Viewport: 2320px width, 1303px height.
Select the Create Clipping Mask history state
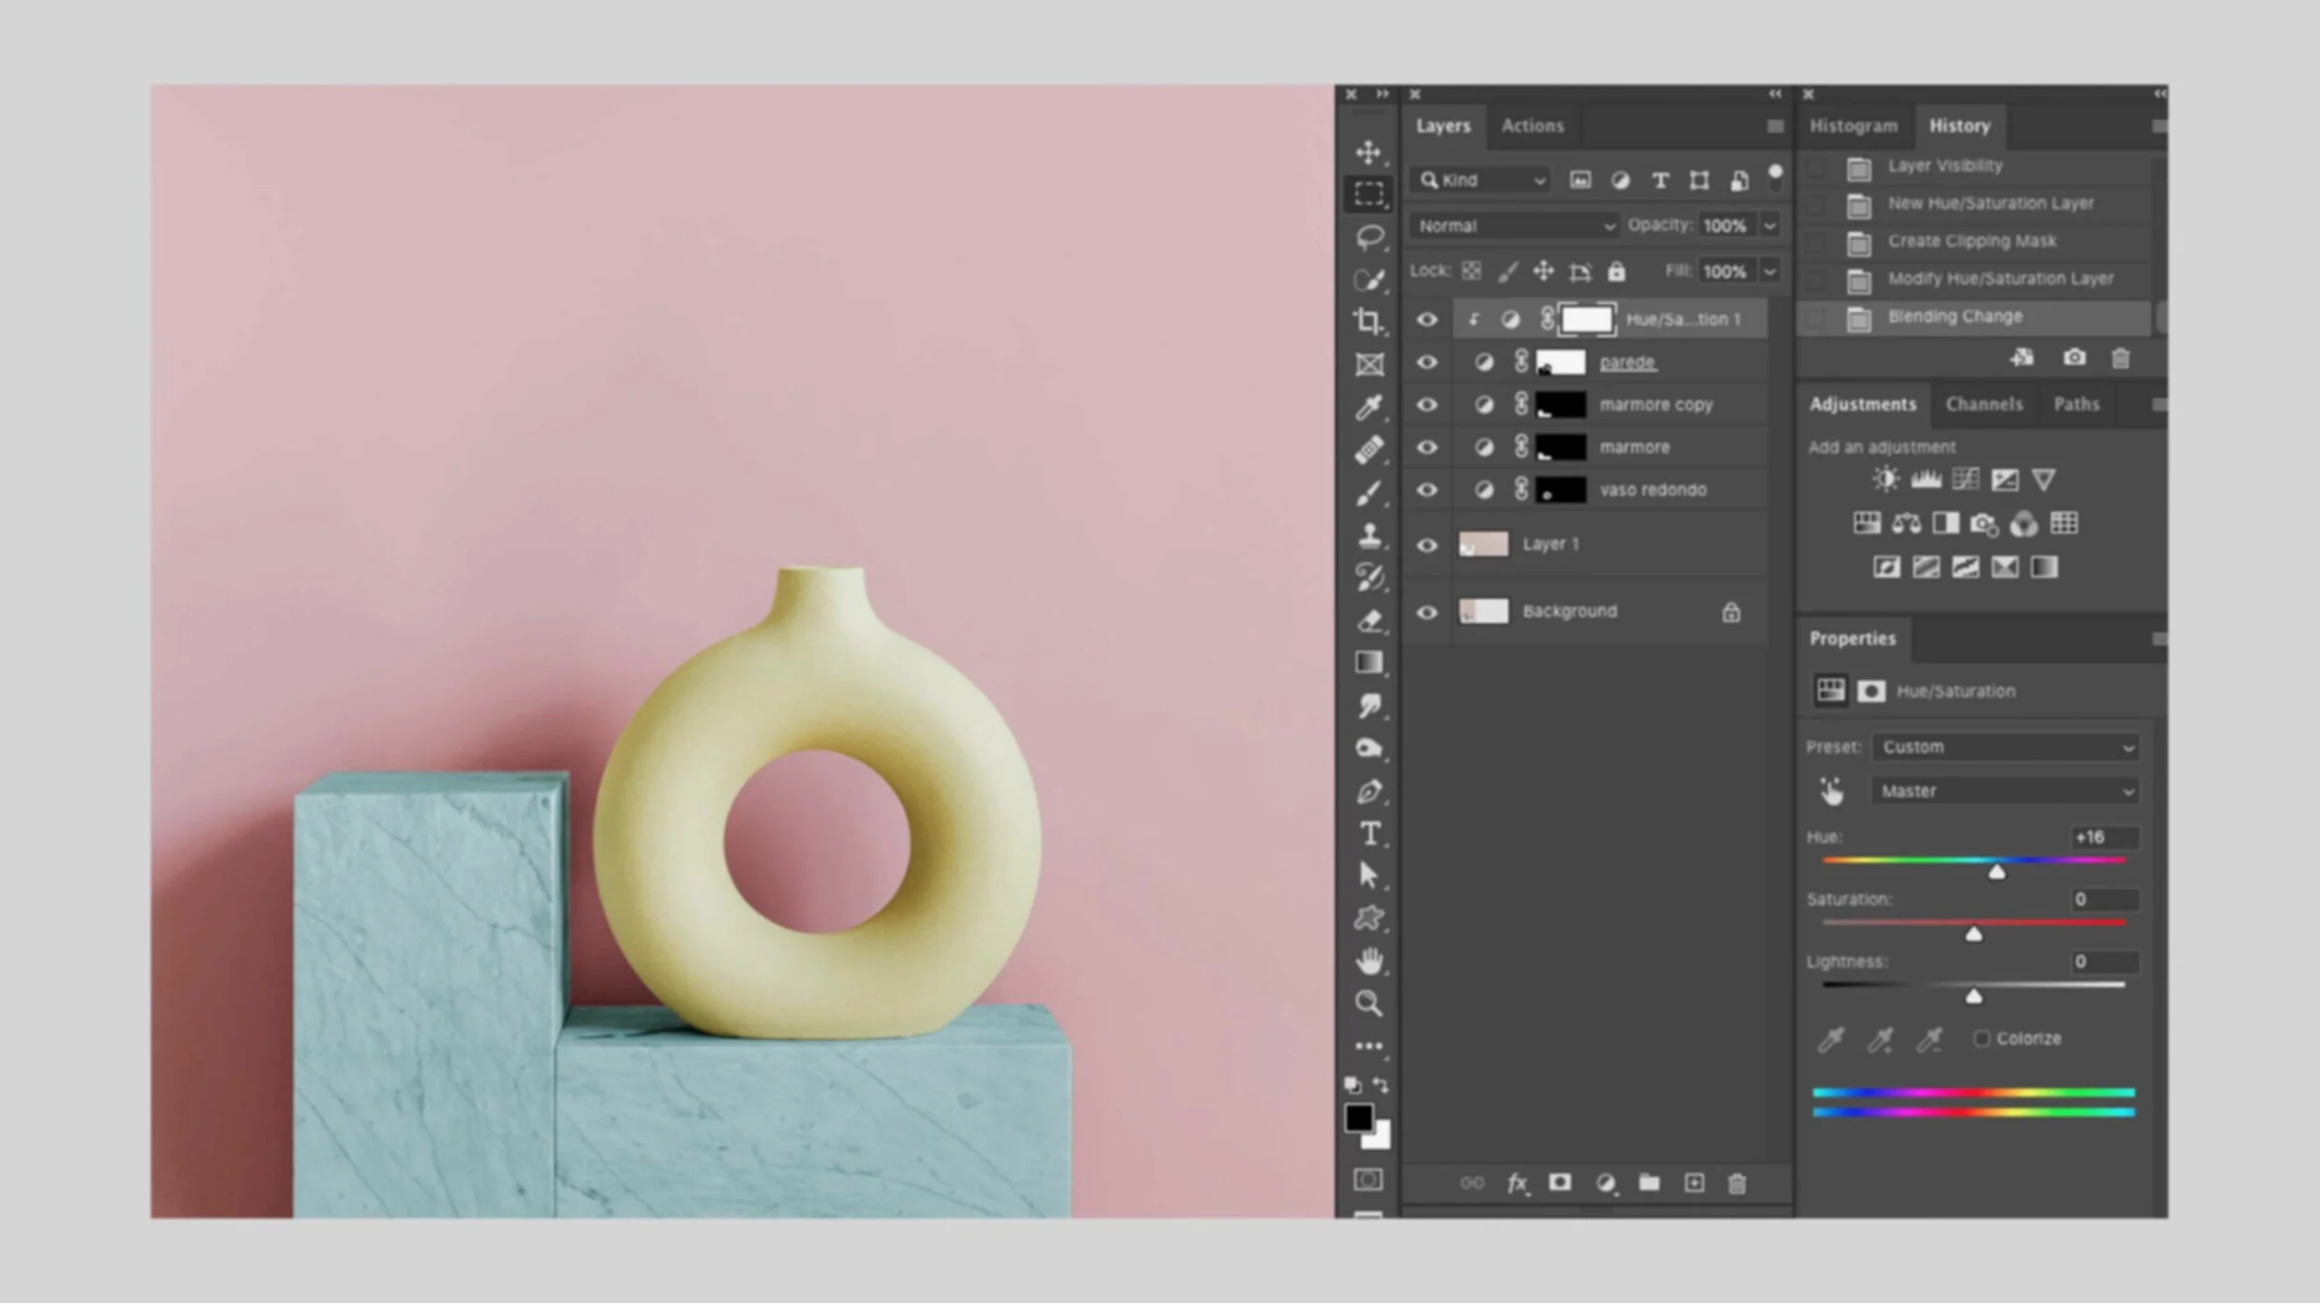click(1972, 241)
